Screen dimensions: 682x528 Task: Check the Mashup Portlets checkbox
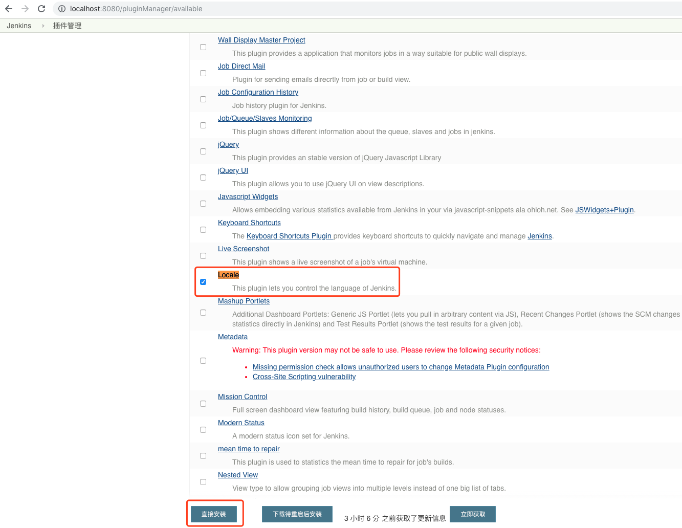coord(203,313)
